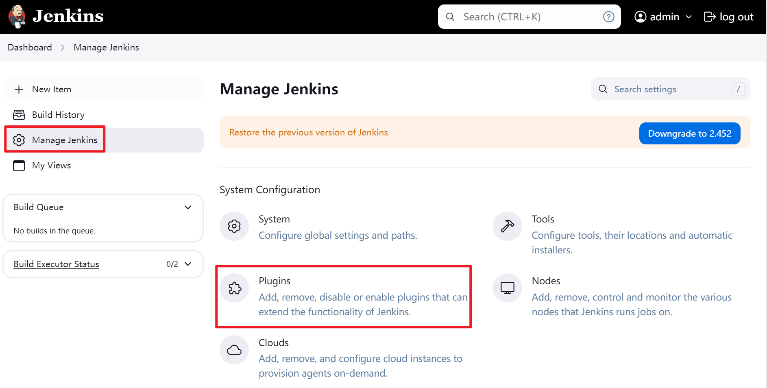Click the admin user avatar icon
This screenshot has height=388, width=767.
click(641, 17)
